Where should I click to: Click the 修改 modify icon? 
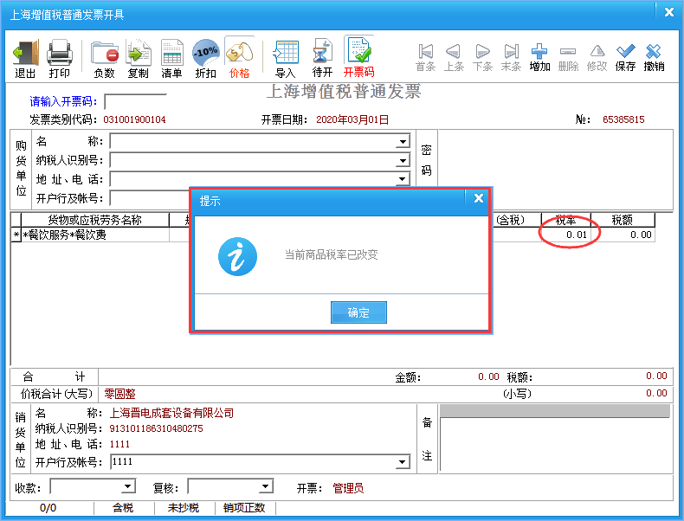click(597, 57)
